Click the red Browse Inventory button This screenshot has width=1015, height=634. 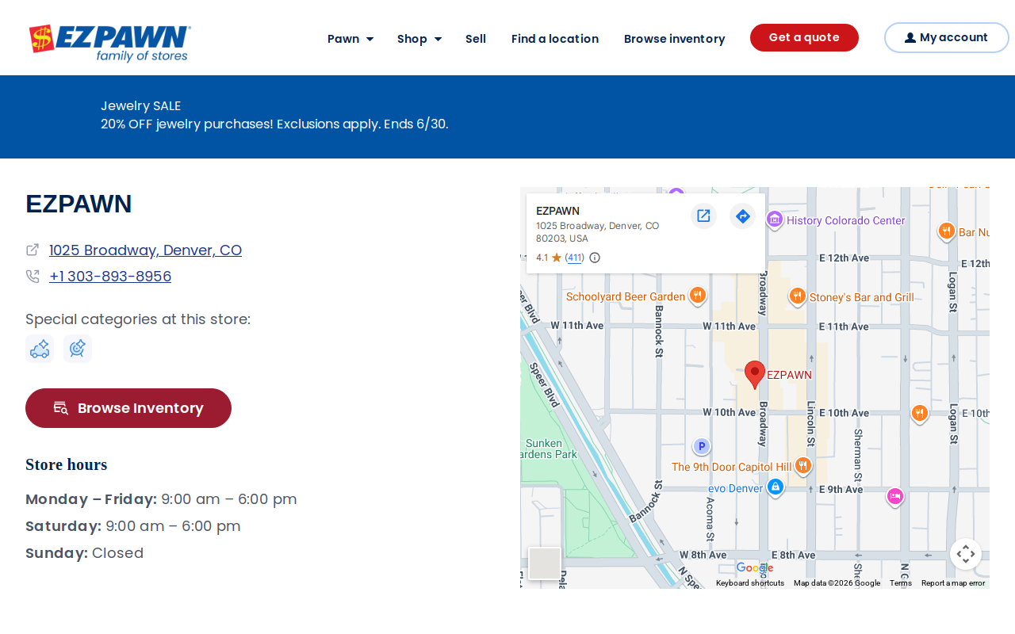[x=128, y=408]
